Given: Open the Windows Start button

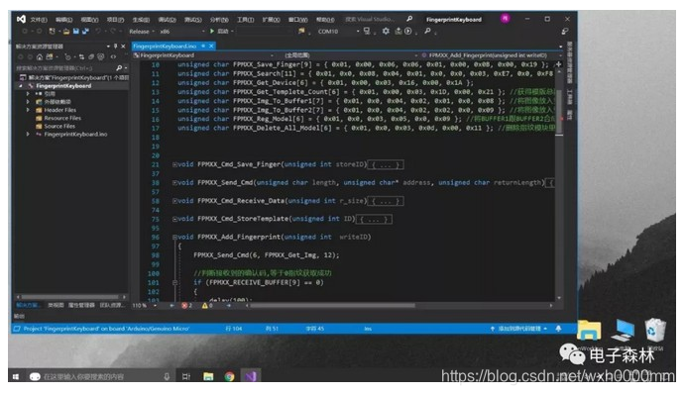Looking at the screenshot, I should 16,376.
